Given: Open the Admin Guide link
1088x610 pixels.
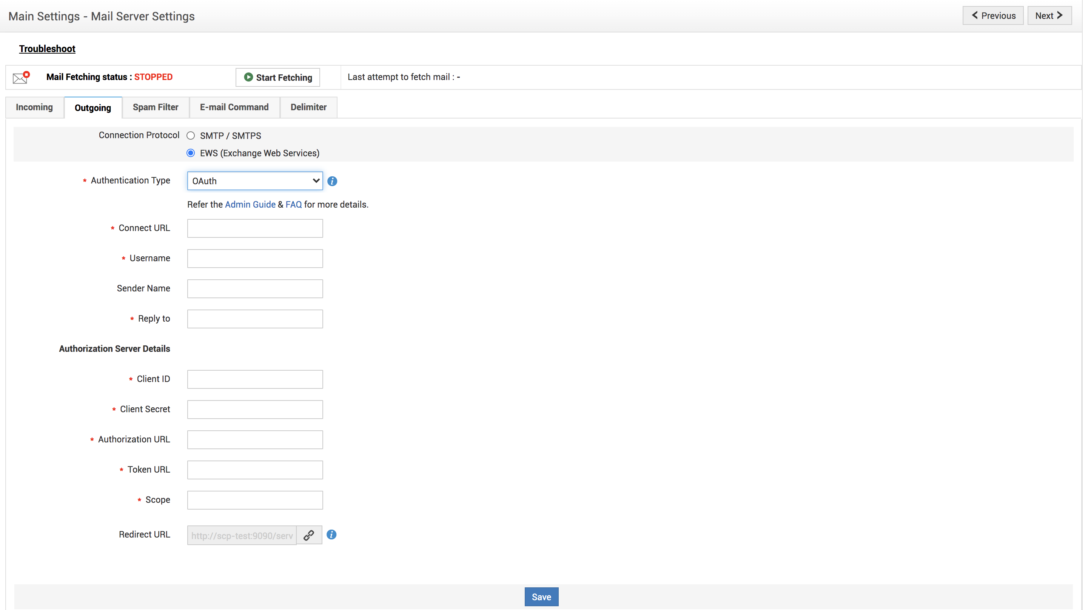Looking at the screenshot, I should tap(250, 205).
